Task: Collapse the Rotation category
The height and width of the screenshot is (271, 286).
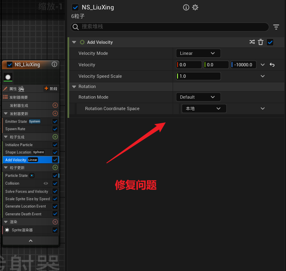Action: (x=74, y=87)
